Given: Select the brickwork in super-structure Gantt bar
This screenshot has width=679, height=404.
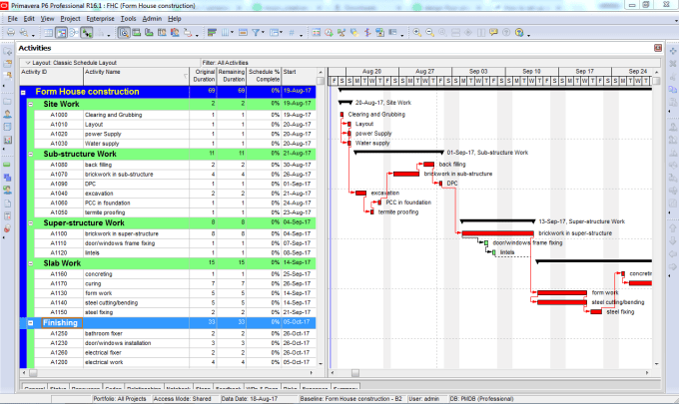Looking at the screenshot, I should coord(497,233).
